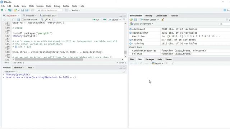Switch to the tree.ctree editor tab
230x129 pixels.
click(x=30, y=15)
